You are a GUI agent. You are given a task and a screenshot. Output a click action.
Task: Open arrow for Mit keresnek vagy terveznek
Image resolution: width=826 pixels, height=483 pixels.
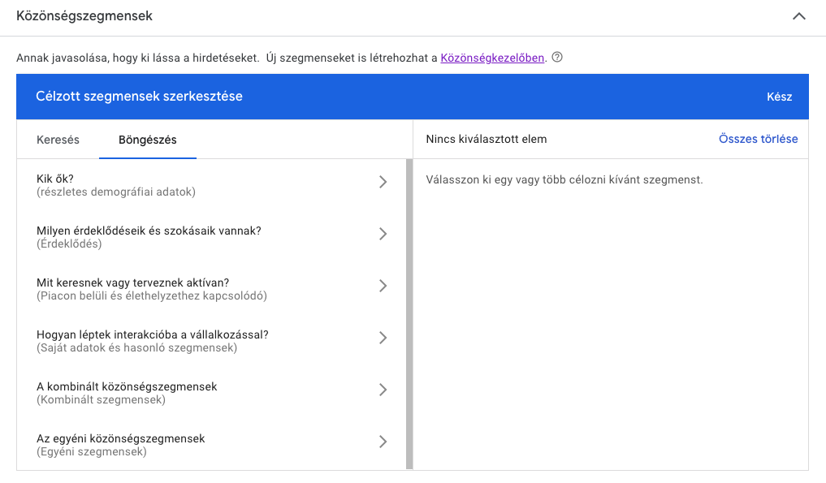383,286
